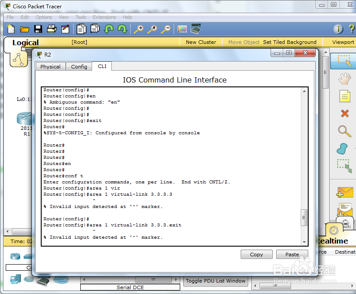
Task: Click the Copy button in CLI
Action: pyautogui.click(x=256, y=254)
